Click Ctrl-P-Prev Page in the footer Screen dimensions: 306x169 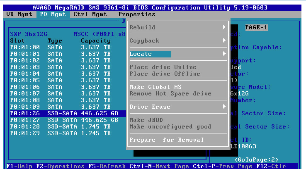coord(223,166)
